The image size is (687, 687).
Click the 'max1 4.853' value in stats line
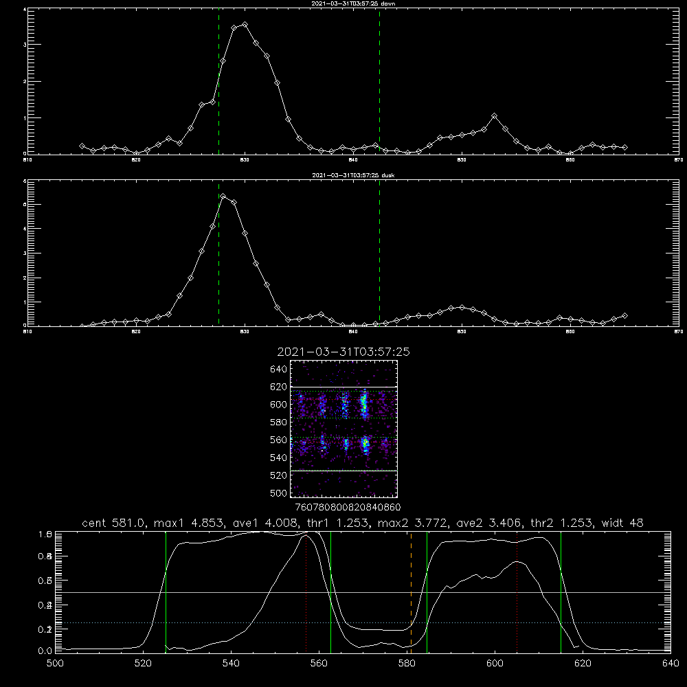[188, 523]
